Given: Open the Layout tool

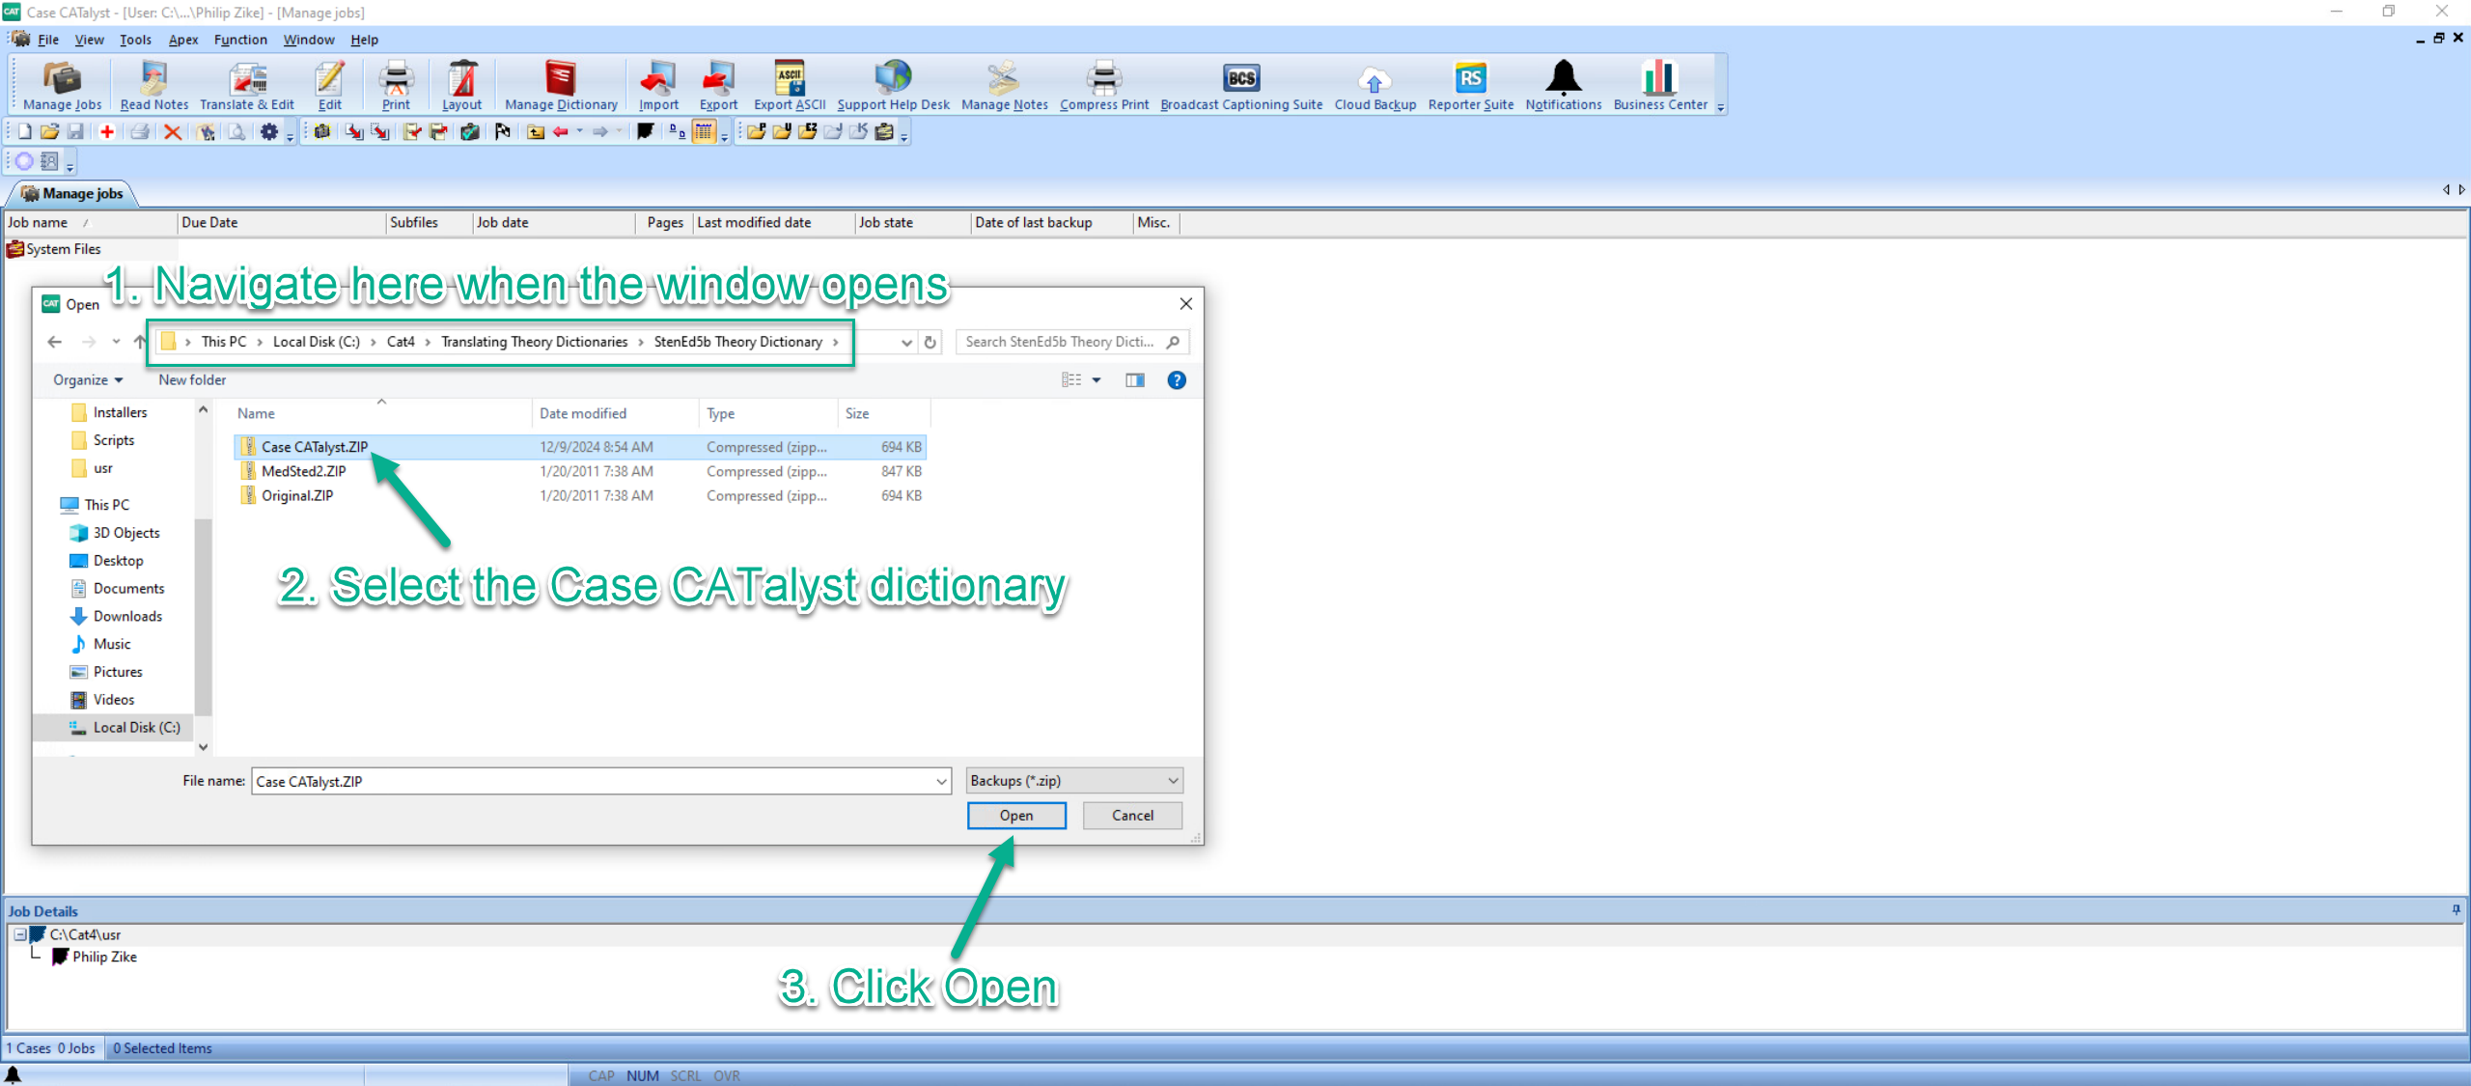Looking at the screenshot, I should [x=461, y=86].
